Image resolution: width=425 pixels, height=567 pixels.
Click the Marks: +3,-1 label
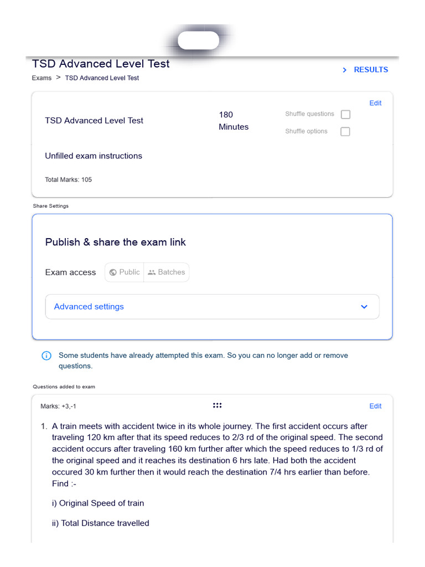[x=58, y=406]
